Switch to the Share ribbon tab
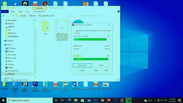The image size is (183, 103). tap(20, 11)
